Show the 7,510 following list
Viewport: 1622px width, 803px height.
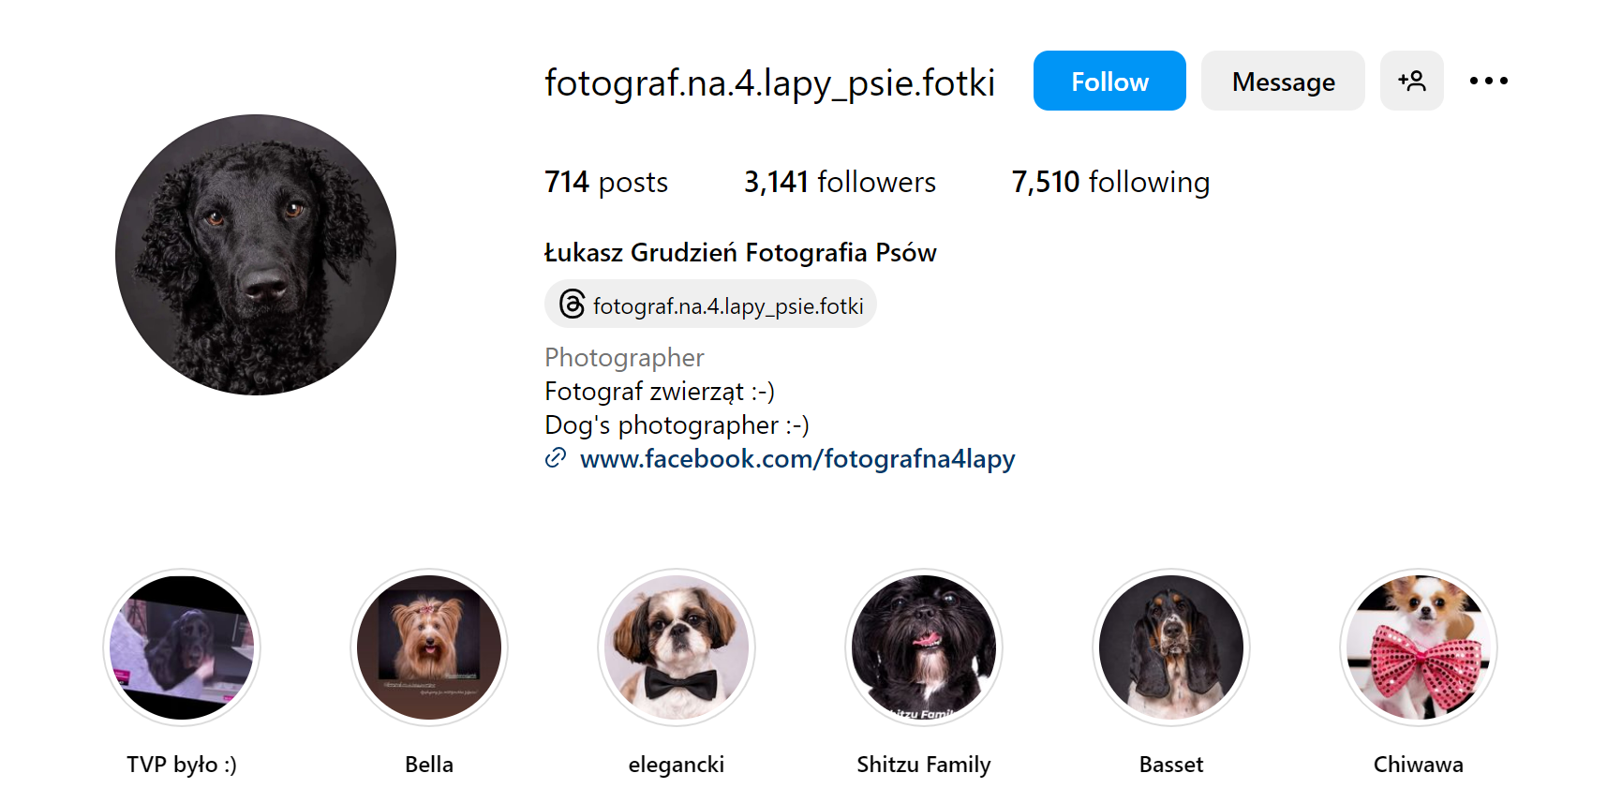[x=1110, y=182]
